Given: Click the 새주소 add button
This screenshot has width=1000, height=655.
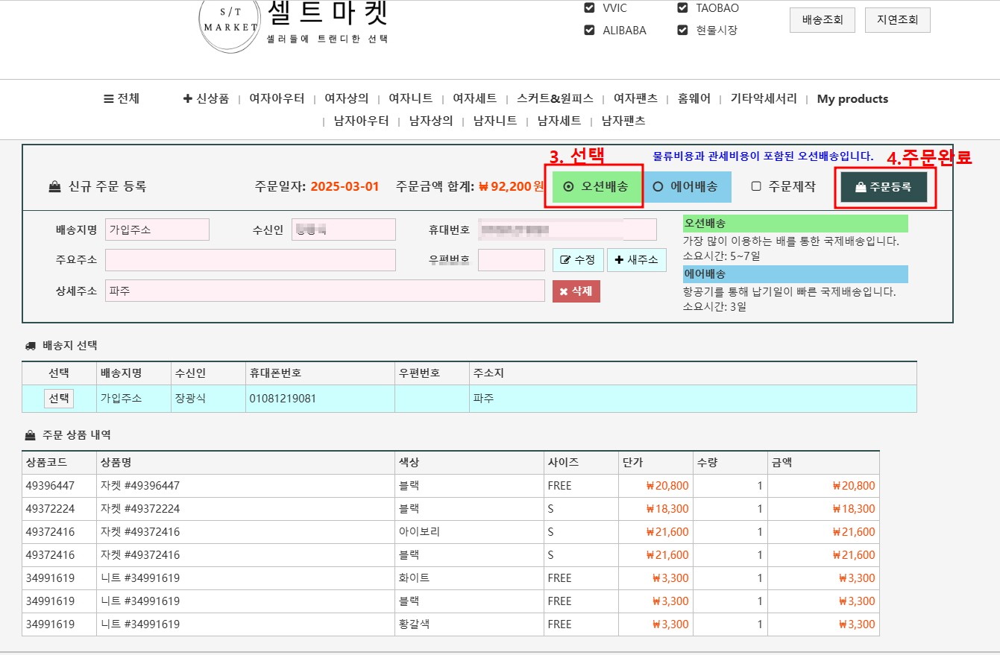Looking at the screenshot, I should point(637,260).
